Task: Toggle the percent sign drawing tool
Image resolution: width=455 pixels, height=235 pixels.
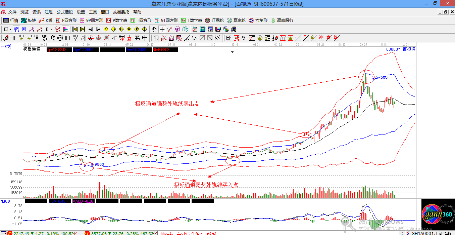Action: pos(244,38)
